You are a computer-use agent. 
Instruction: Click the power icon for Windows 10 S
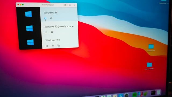tap(47, 46)
